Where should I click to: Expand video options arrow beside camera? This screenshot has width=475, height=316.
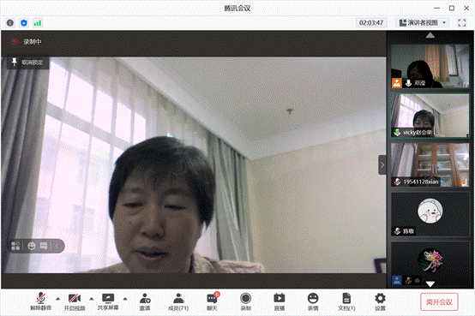[92, 299]
